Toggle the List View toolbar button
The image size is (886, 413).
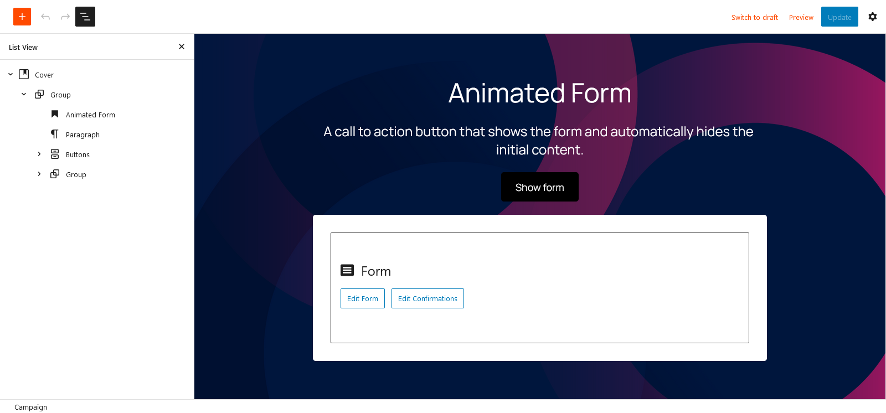tap(85, 17)
